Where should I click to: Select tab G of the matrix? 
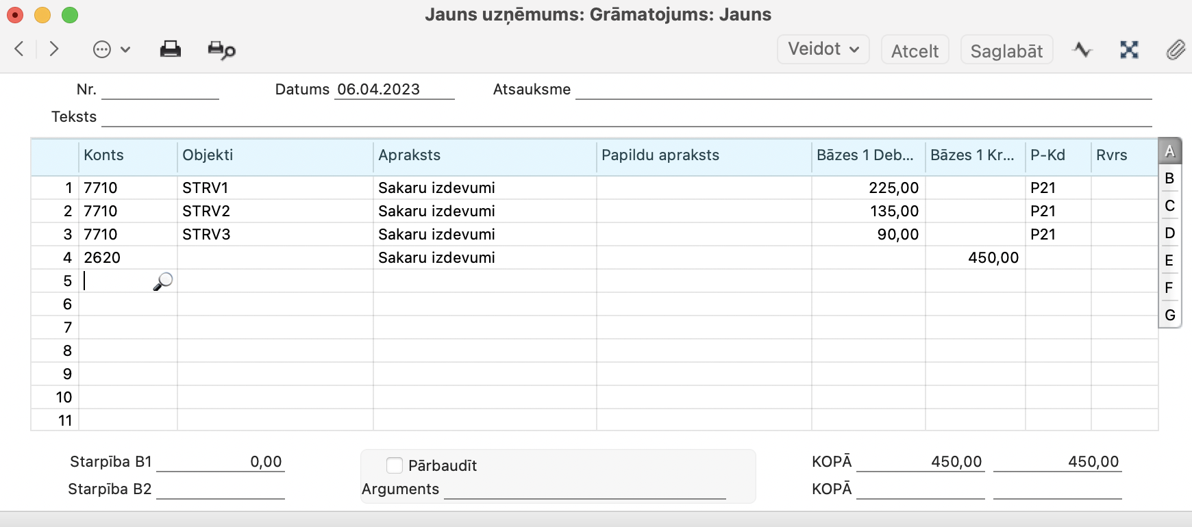click(x=1169, y=315)
